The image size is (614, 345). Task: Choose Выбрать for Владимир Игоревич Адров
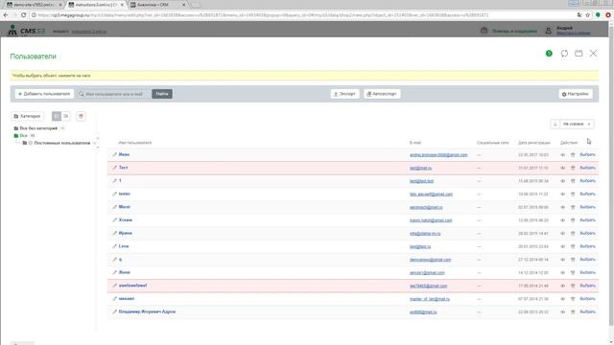pyautogui.click(x=587, y=312)
